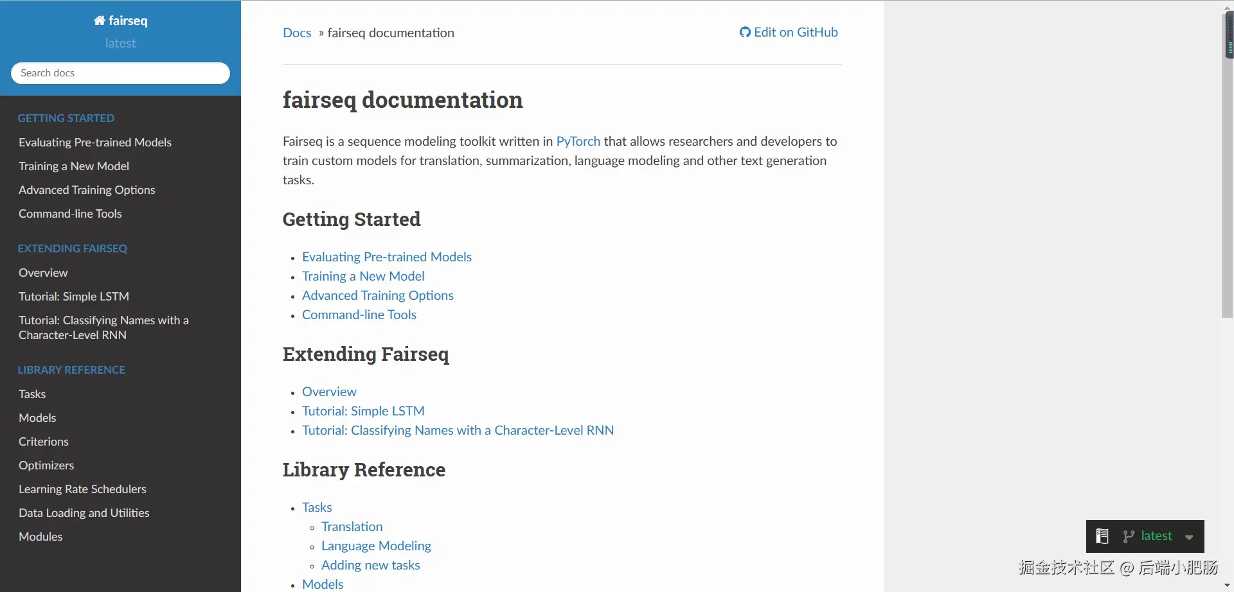This screenshot has width=1234, height=592.
Task: Go to Tasks in the sidebar
Action: [32, 394]
